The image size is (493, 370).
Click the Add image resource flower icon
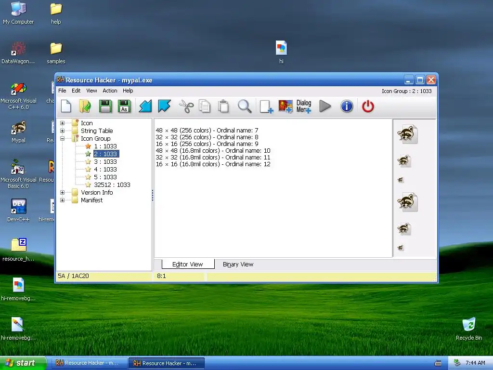tap(285, 106)
